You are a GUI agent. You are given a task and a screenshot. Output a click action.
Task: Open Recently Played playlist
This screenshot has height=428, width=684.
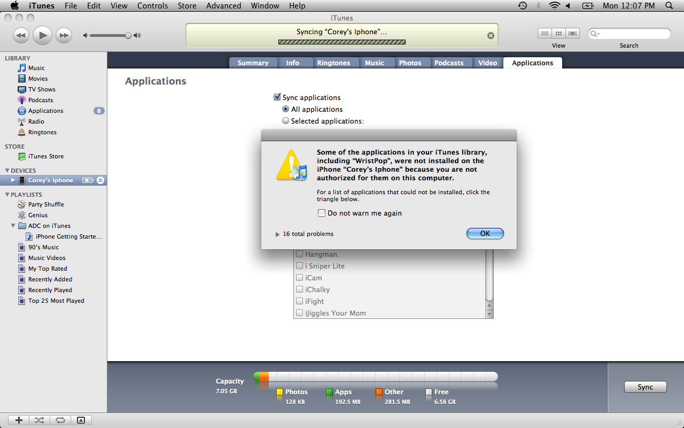50,290
